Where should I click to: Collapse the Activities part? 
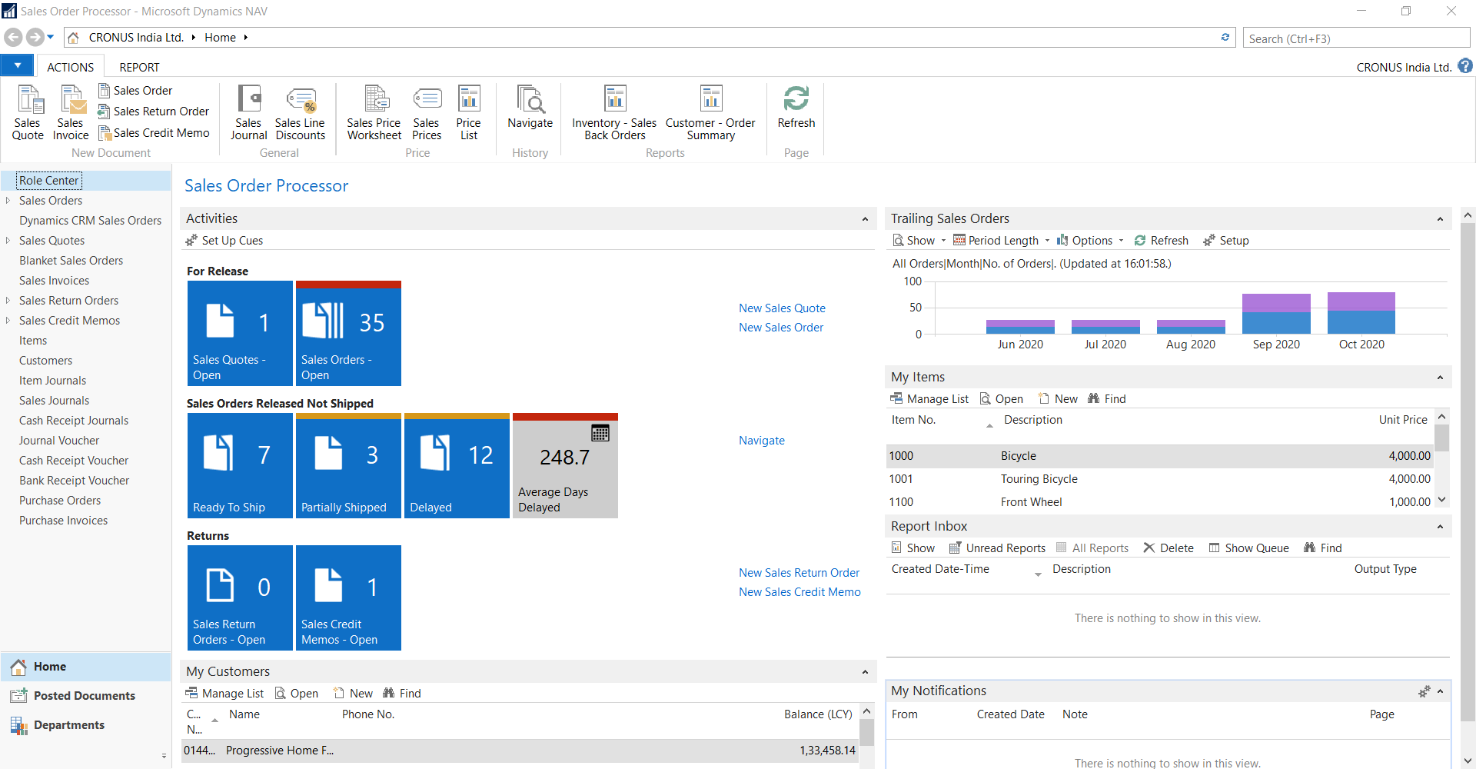865,219
